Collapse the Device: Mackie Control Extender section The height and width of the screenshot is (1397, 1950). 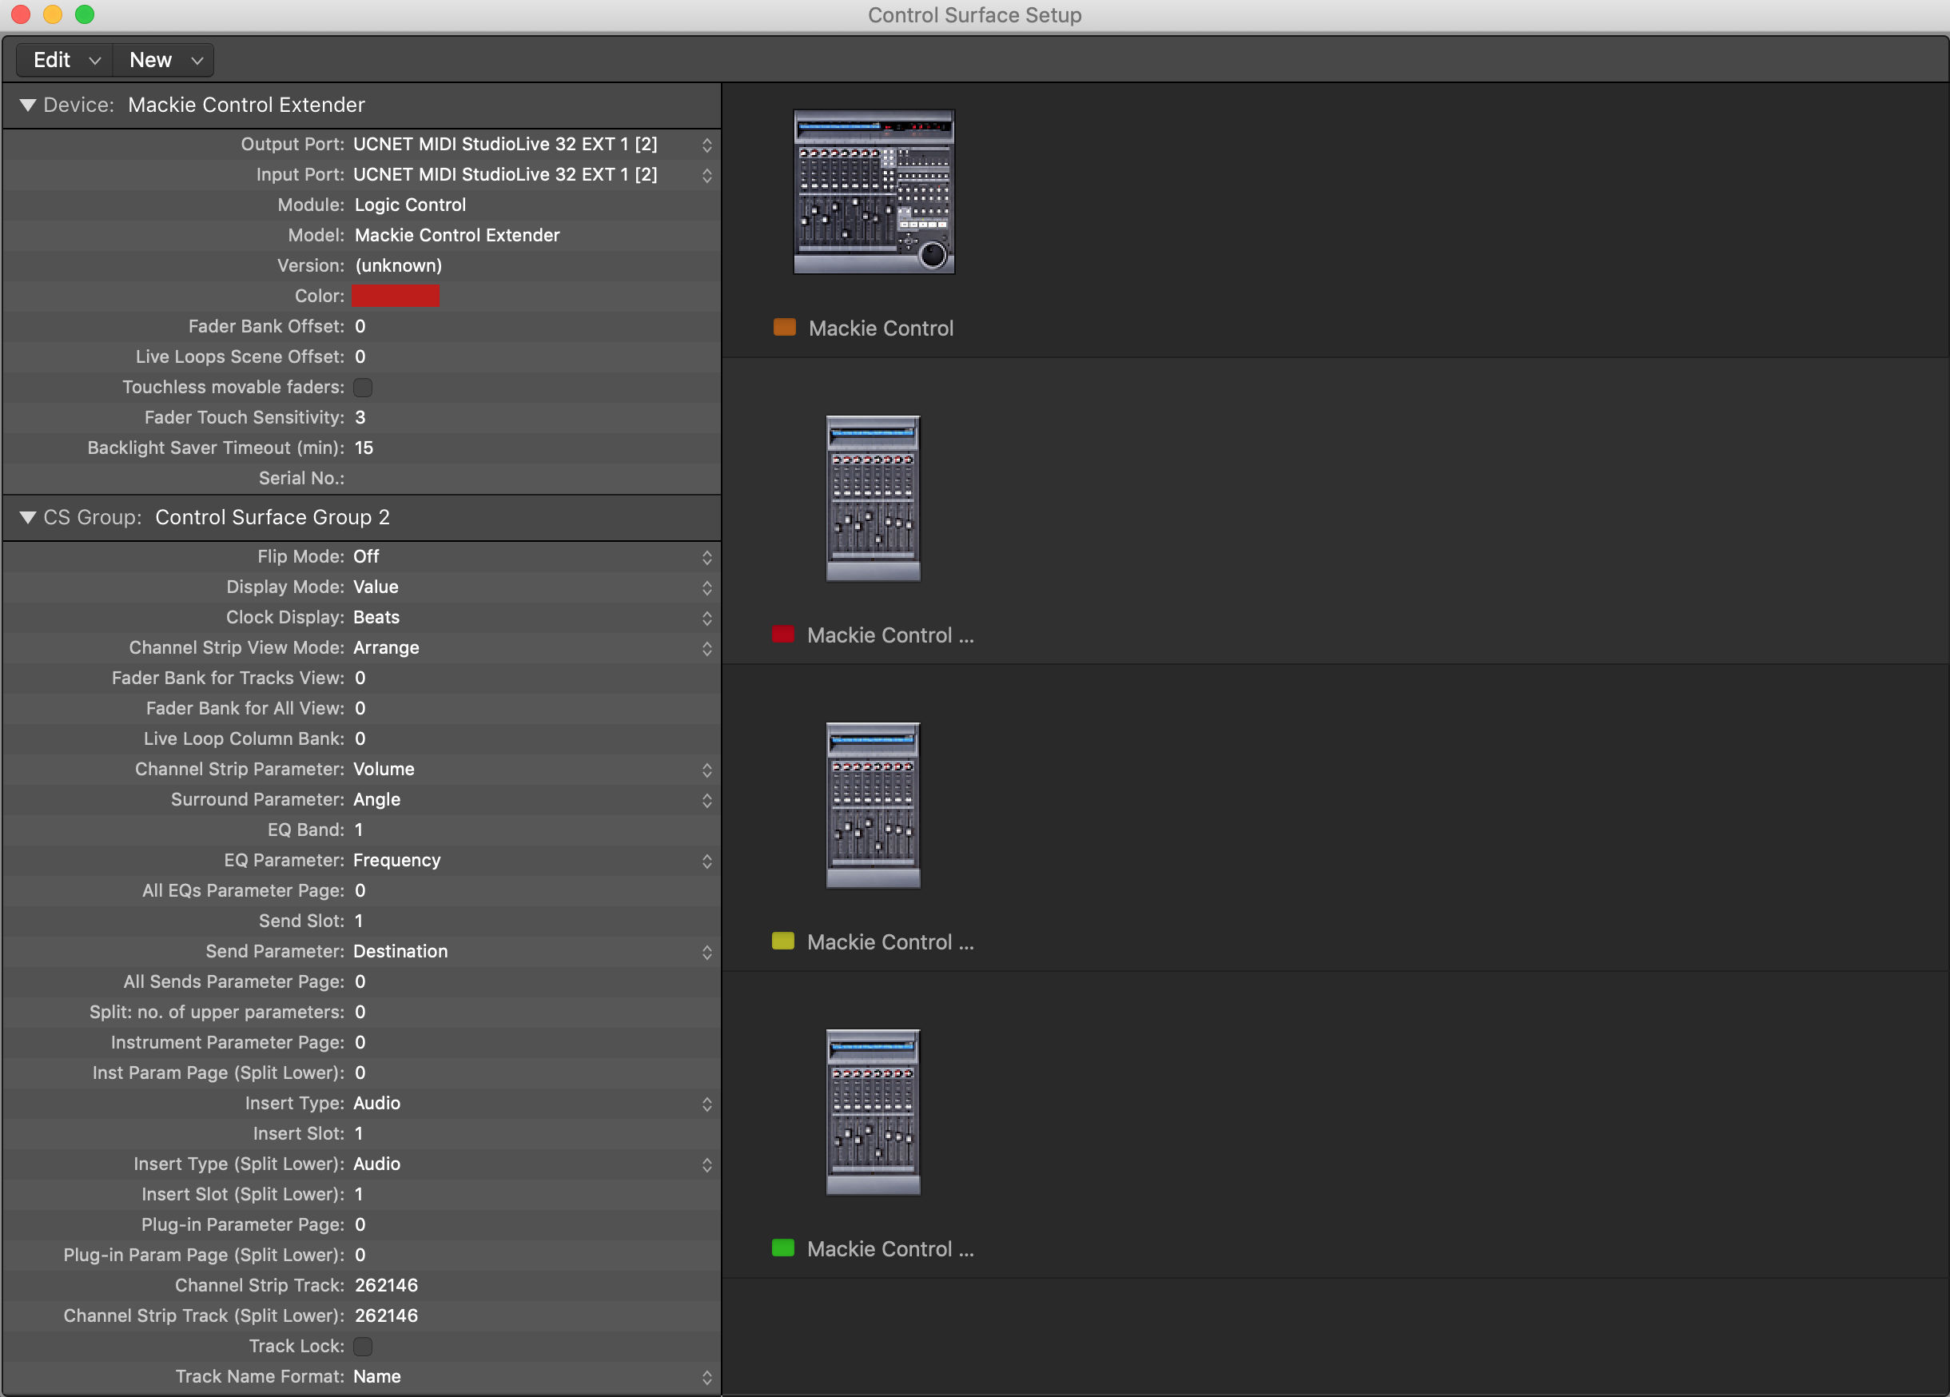click(27, 105)
